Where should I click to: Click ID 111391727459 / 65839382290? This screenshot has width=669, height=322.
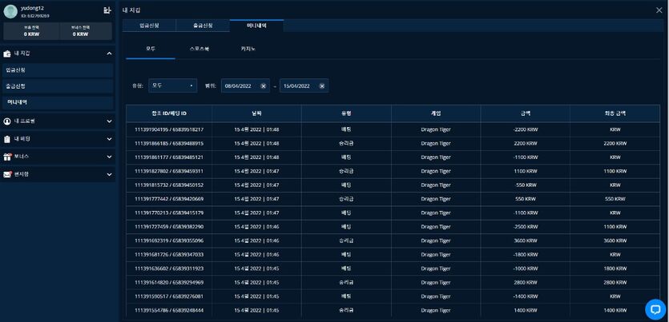[169, 227]
